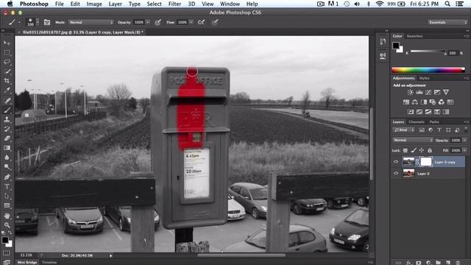The width and height of the screenshot is (471, 265).
Task: Toggle lock transparent pixels
Action: tap(406, 150)
